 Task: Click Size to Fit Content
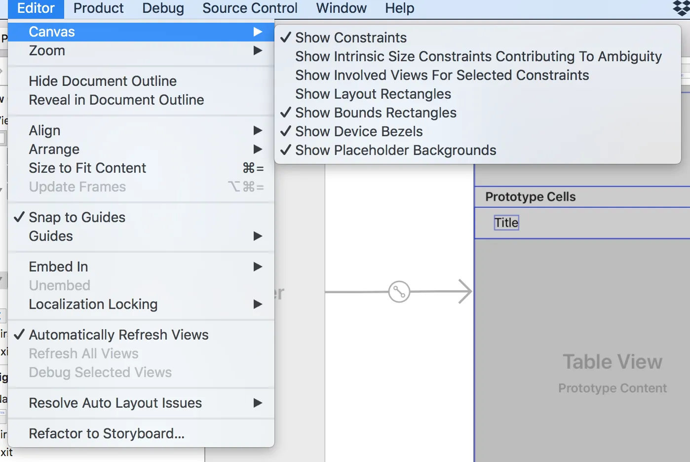87,168
